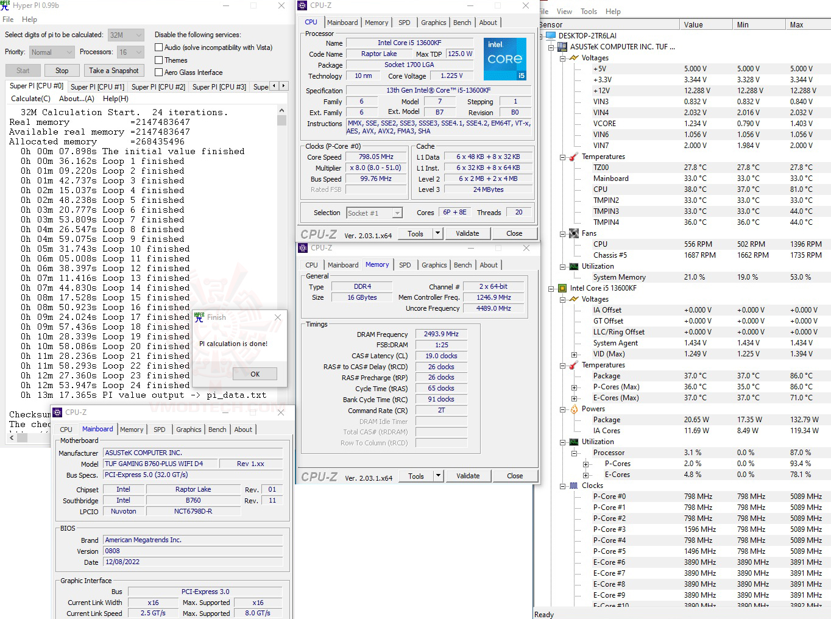Screen dimensions: 831x619
Task: Open Tools dropdown arrow in CPU-Z CPU window
Action: pyautogui.click(x=437, y=233)
